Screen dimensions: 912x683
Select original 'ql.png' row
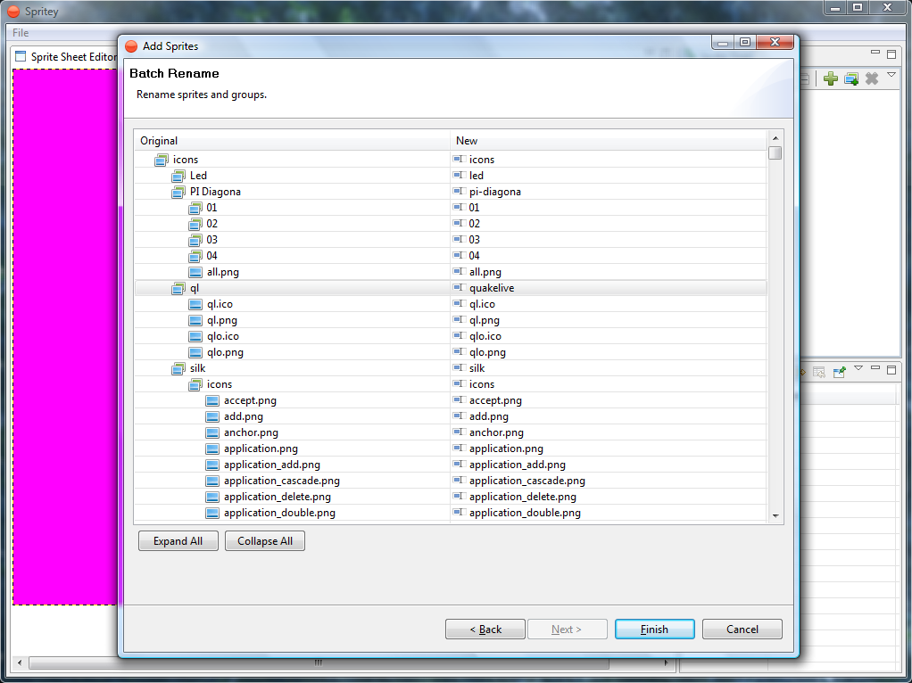tap(222, 320)
